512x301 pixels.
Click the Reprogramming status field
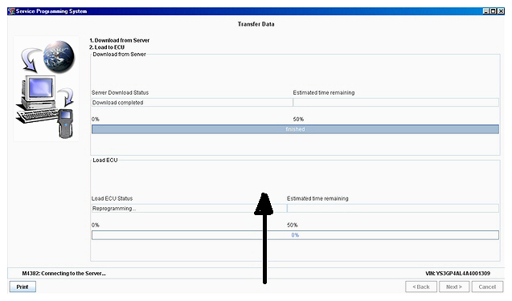click(189, 209)
